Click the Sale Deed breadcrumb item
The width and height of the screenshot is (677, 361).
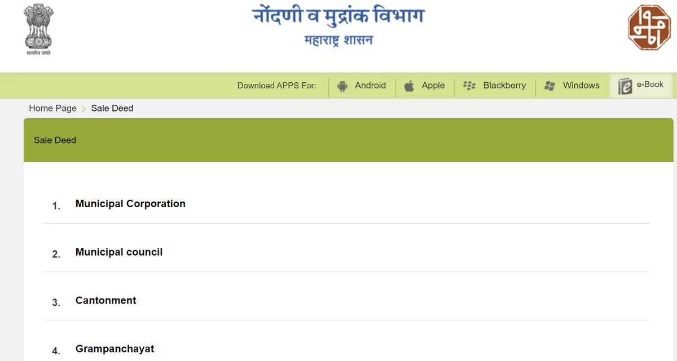[112, 108]
